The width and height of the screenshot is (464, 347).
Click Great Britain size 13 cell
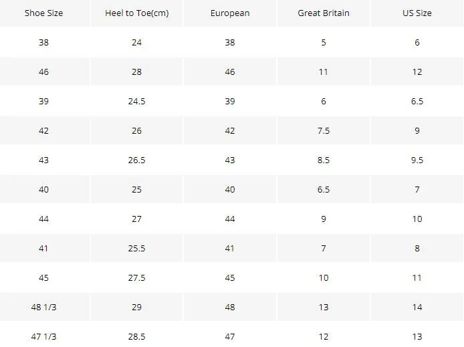click(x=324, y=307)
